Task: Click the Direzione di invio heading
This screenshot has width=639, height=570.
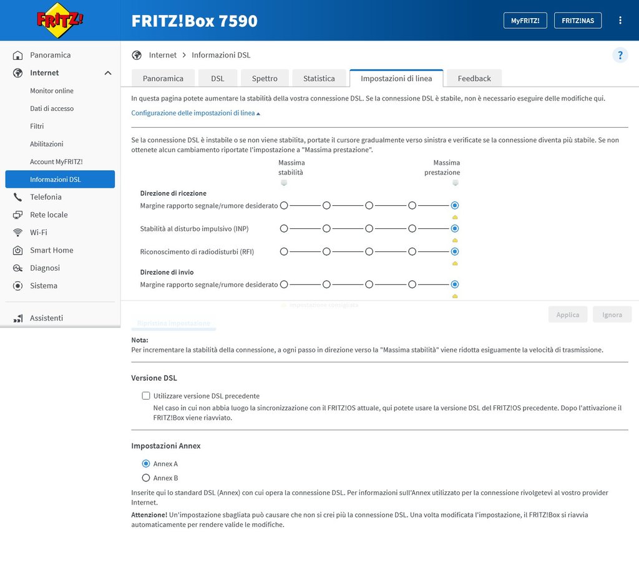Action: tap(167, 273)
